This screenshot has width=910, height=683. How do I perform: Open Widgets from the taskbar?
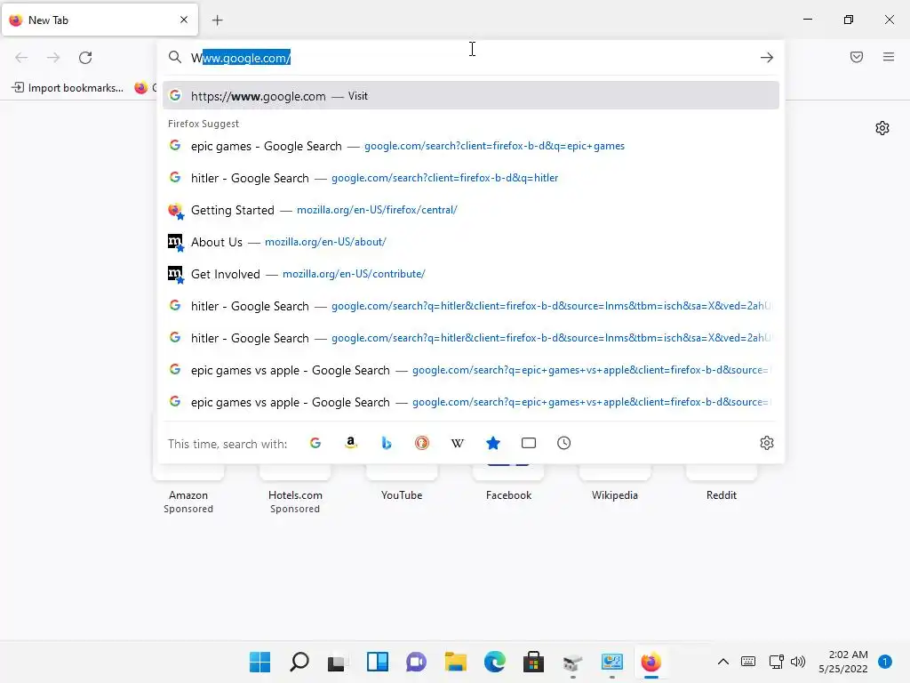click(377, 662)
